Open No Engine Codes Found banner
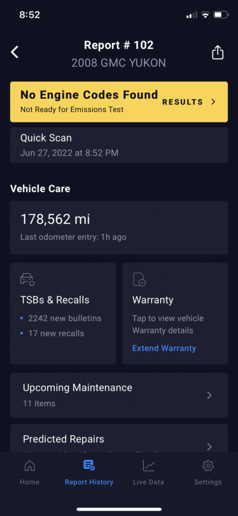This screenshot has height=516, width=238. [x=119, y=102]
